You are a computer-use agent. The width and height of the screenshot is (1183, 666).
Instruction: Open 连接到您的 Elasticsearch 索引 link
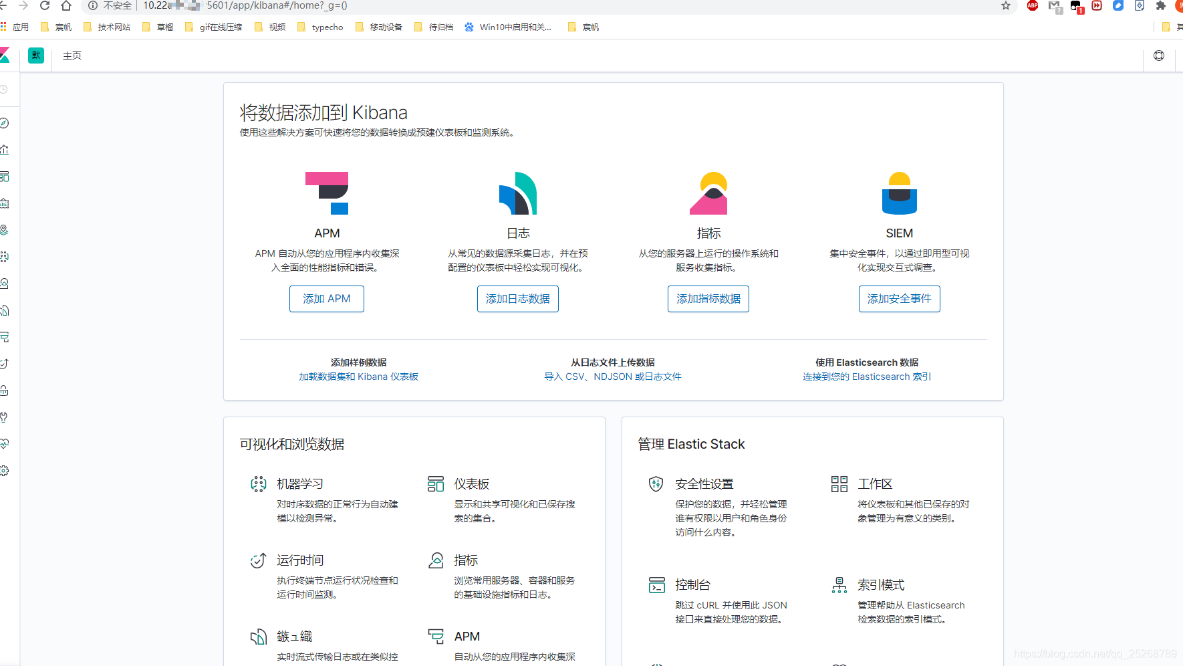(x=867, y=376)
